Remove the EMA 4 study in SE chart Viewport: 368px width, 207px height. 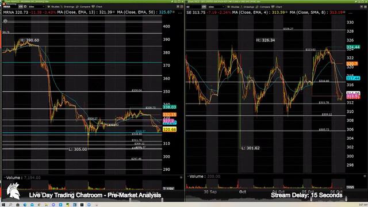[x=286, y=12]
